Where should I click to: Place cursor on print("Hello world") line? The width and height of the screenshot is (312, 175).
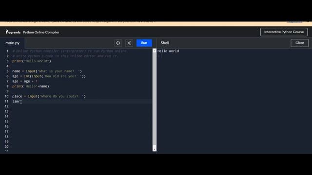pyautogui.click(x=32, y=61)
